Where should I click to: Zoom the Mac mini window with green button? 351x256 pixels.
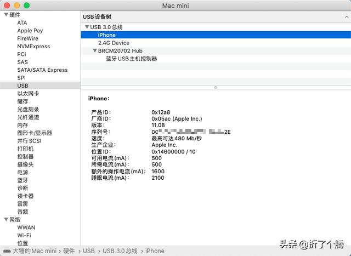click(x=27, y=5)
